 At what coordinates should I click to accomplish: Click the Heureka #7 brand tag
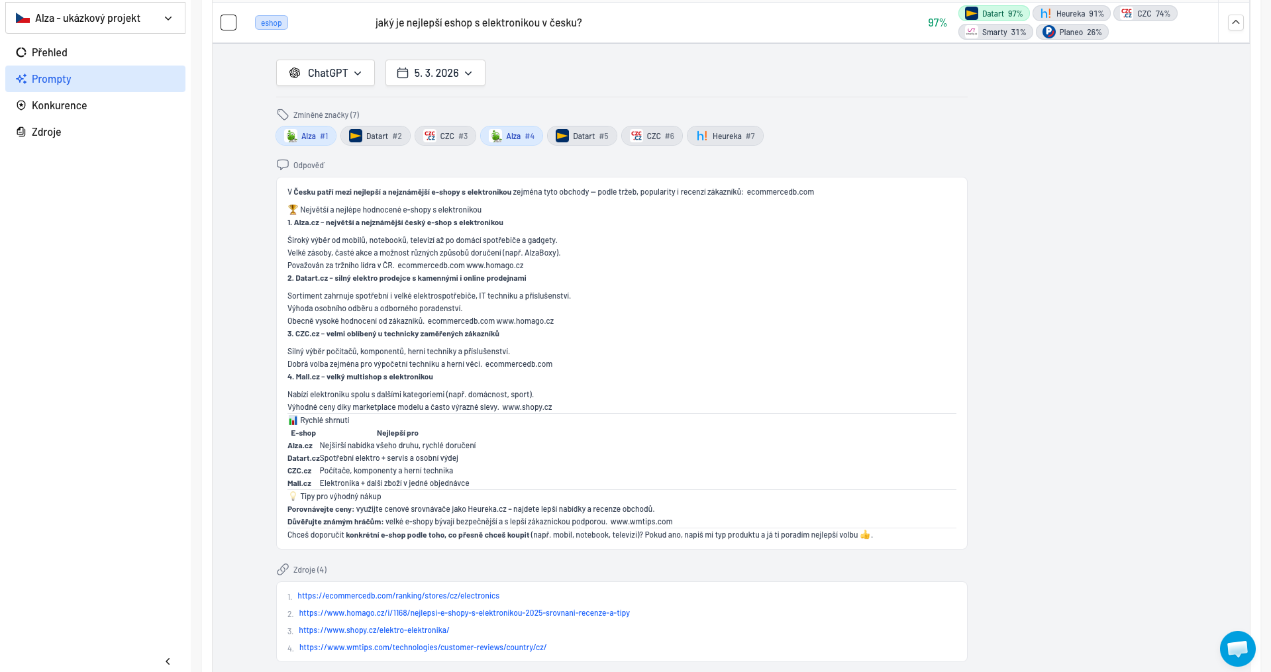pos(725,136)
